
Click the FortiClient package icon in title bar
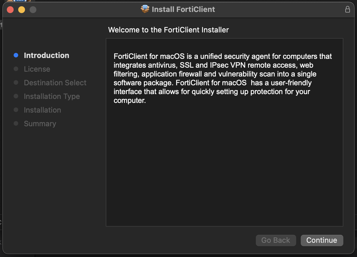click(145, 9)
